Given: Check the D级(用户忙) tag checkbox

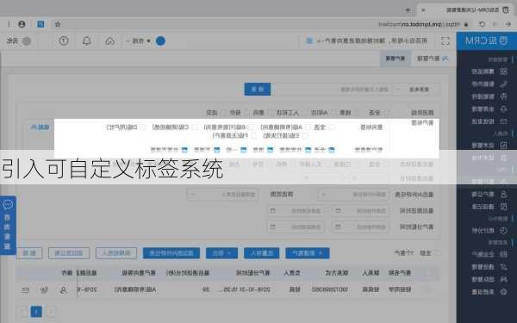Looking at the screenshot, I should pos(143,127).
